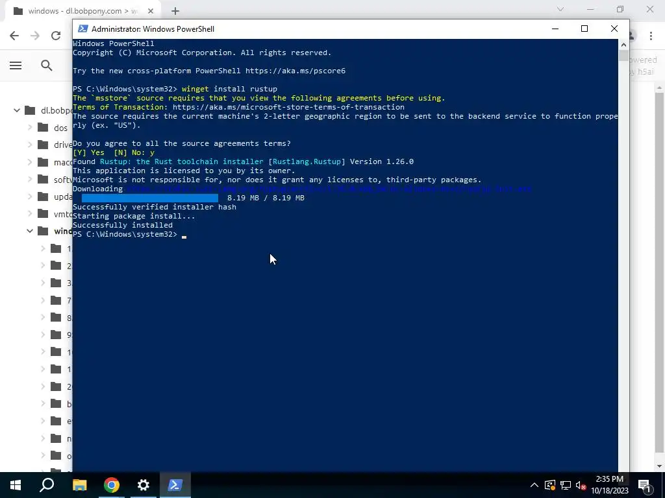
Task: Click the https://aka.ms/pscore6 URL in PowerShell
Action: pyautogui.click(x=295, y=71)
